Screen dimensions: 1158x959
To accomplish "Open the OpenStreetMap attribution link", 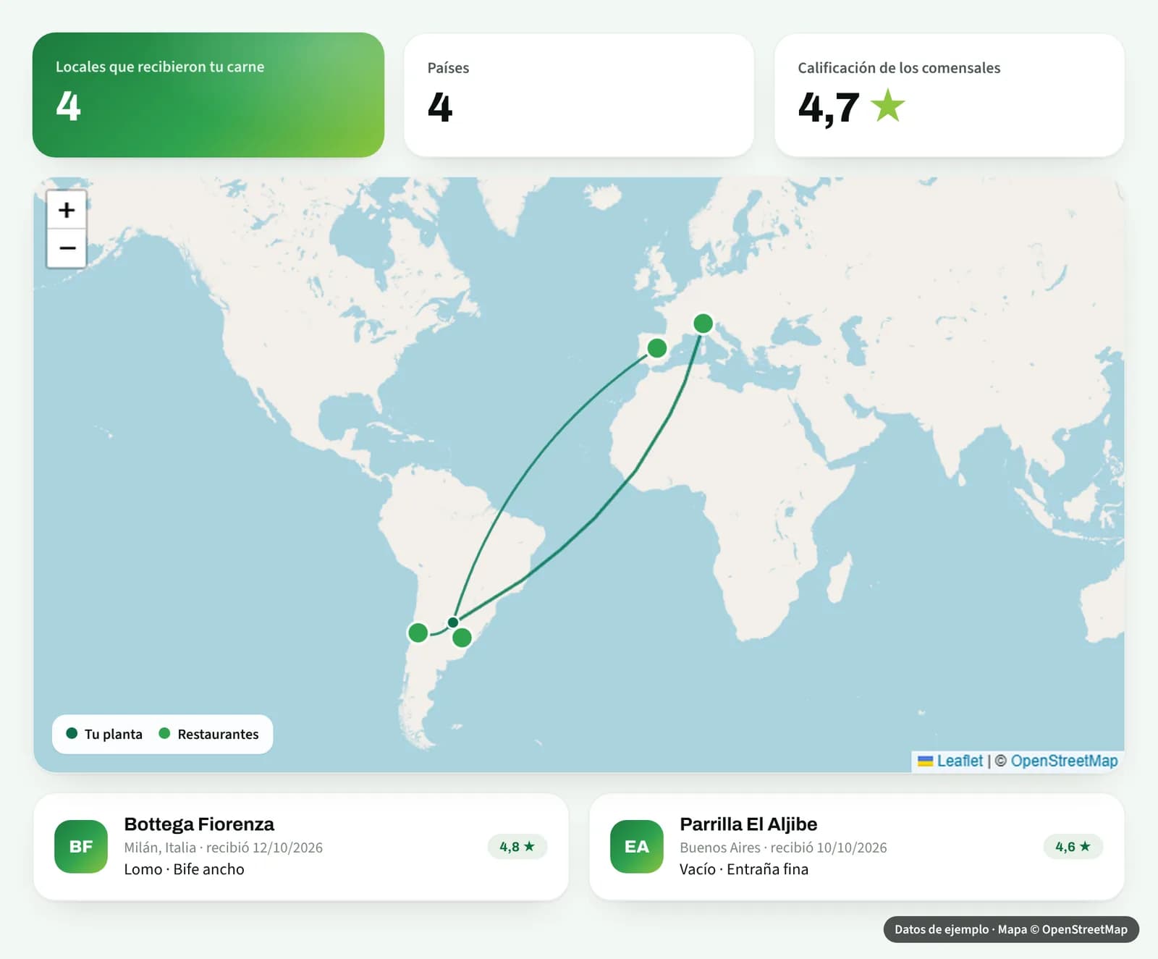I will point(1064,761).
